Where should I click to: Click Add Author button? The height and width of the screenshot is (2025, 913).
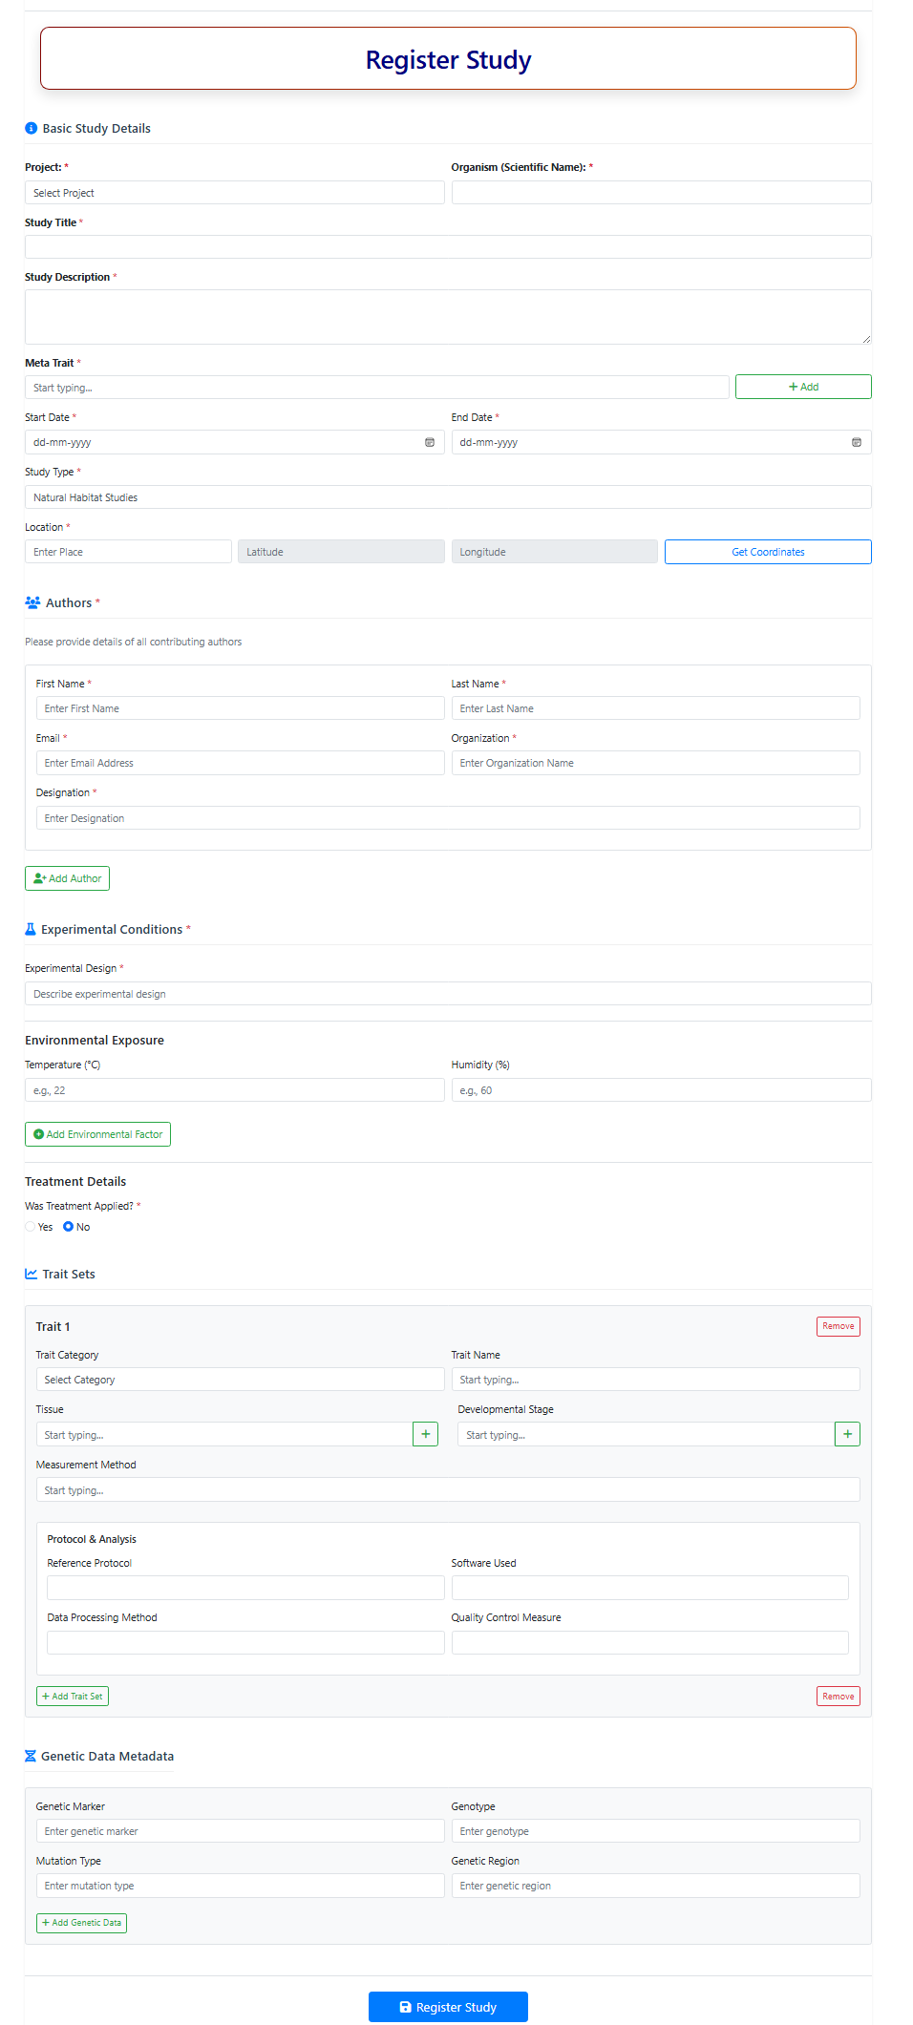pos(67,878)
